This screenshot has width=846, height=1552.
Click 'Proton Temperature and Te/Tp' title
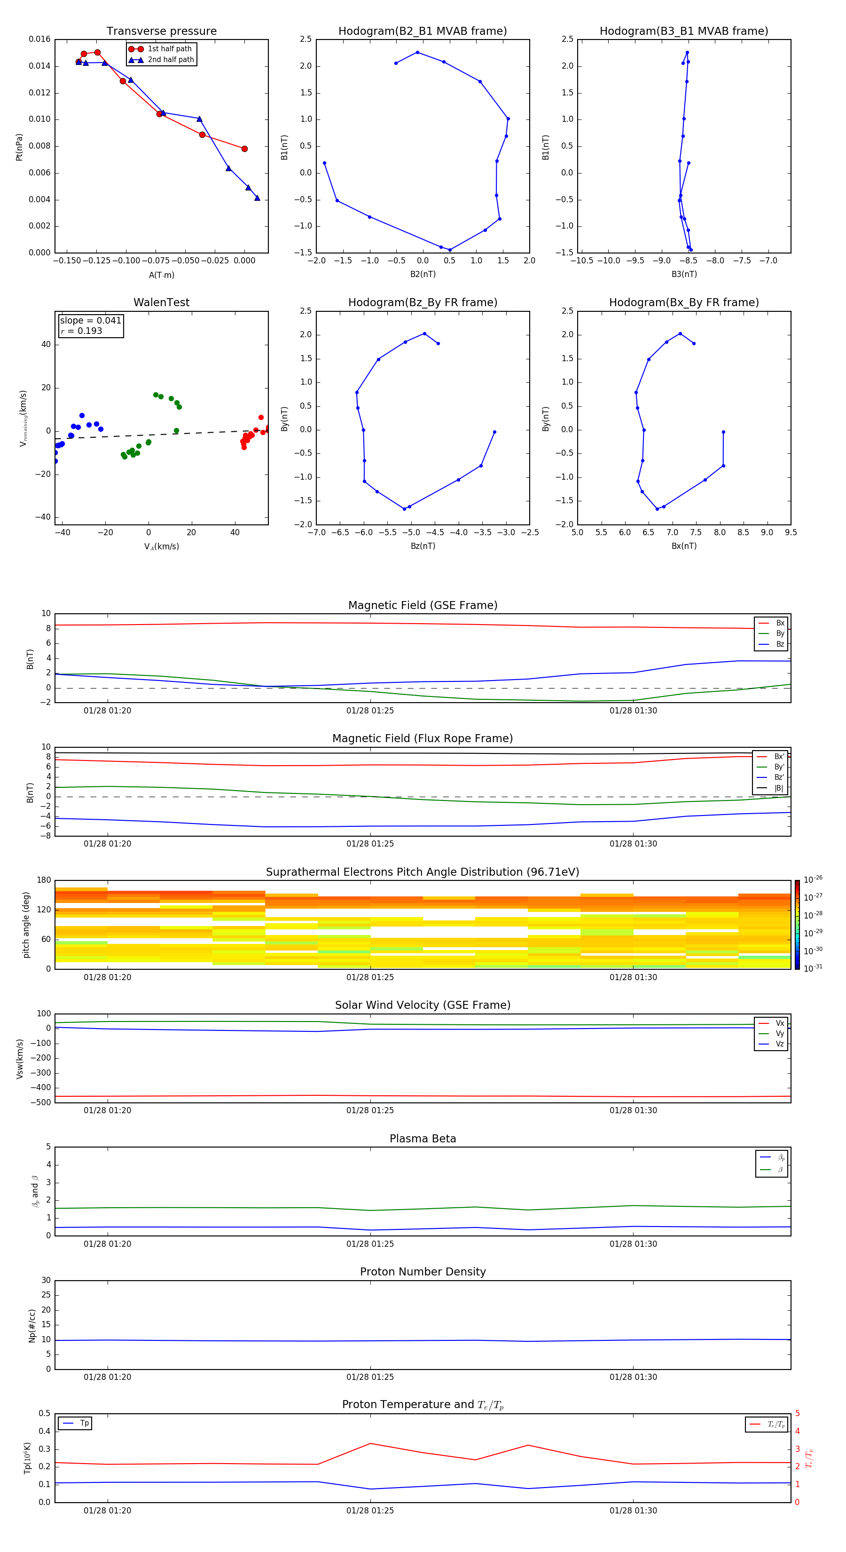(x=423, y=1405)
